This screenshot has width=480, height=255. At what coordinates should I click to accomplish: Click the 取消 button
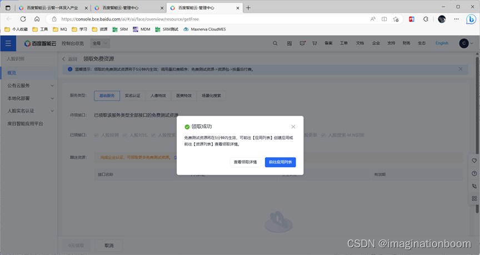(109, 246)
